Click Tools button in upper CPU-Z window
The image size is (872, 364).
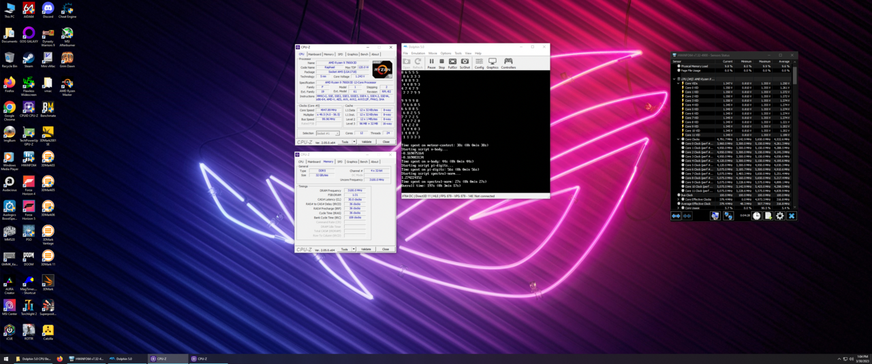coord(345,142)
